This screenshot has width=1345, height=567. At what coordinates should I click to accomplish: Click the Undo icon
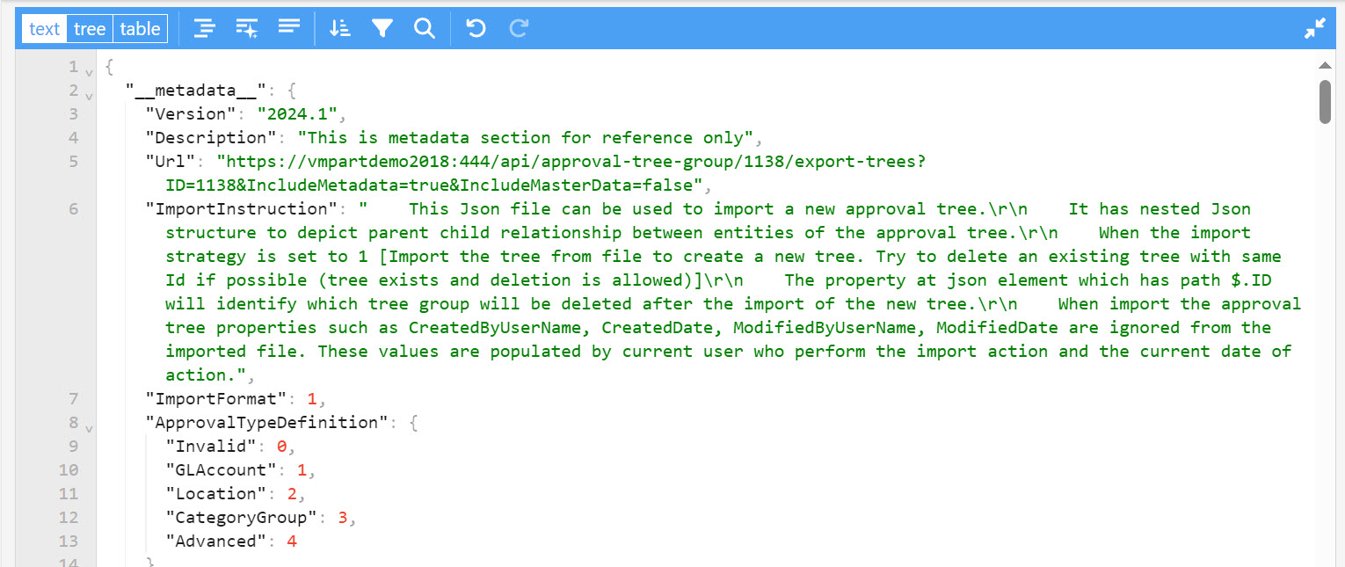[x=475, y=27]
